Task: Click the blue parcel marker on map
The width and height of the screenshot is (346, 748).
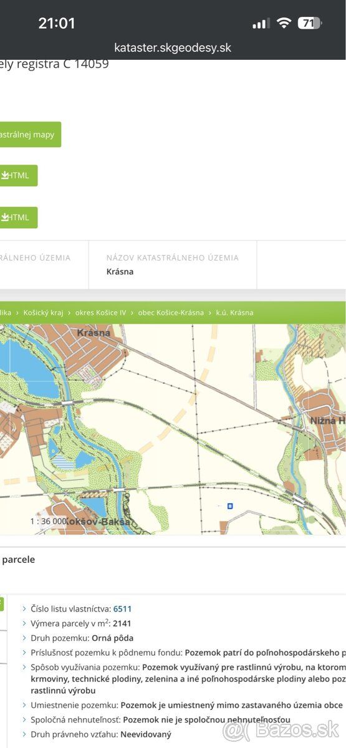Action: [230, 506]
